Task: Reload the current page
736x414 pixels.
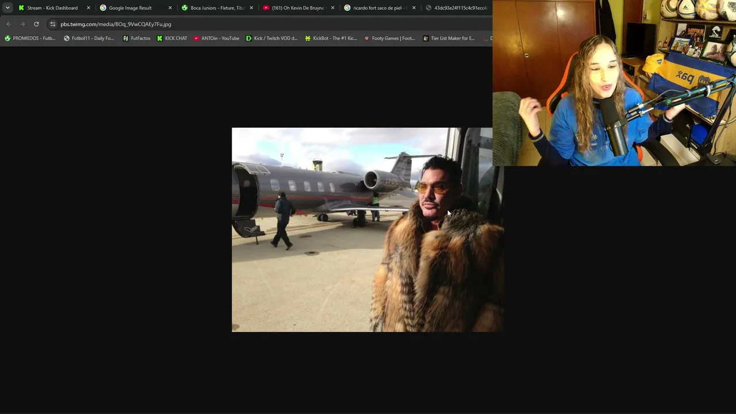Action: pyautogui.click(x=36, y=24)
